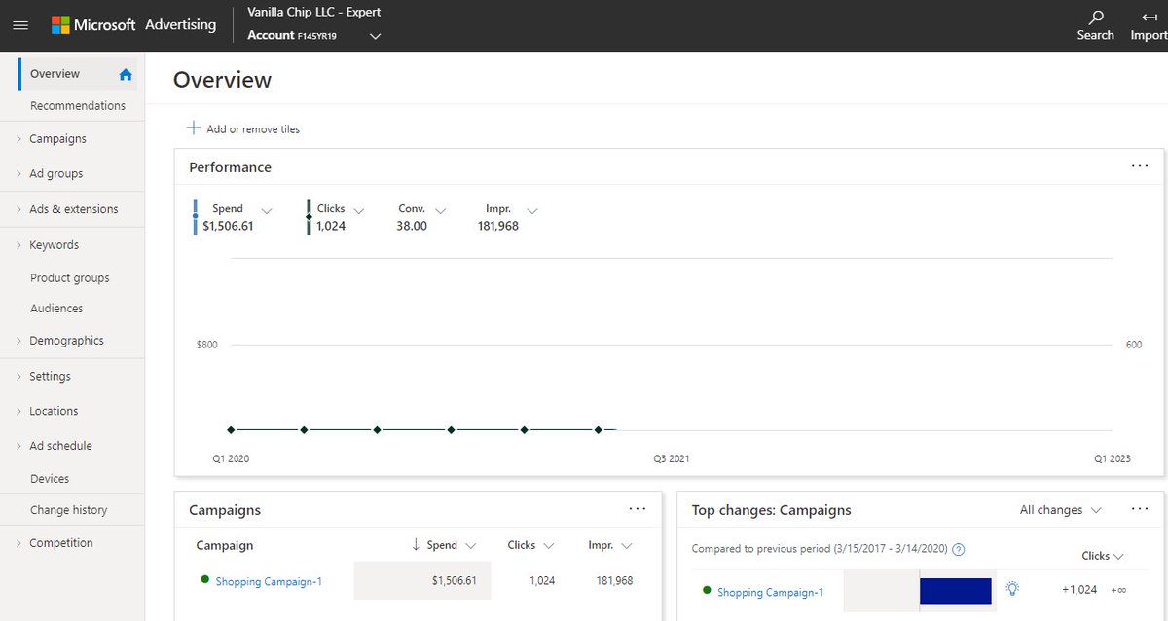This screenshot has height=621, width=1168.
Task: Click the lightbulb insight icon
Action: (1012, 588)
